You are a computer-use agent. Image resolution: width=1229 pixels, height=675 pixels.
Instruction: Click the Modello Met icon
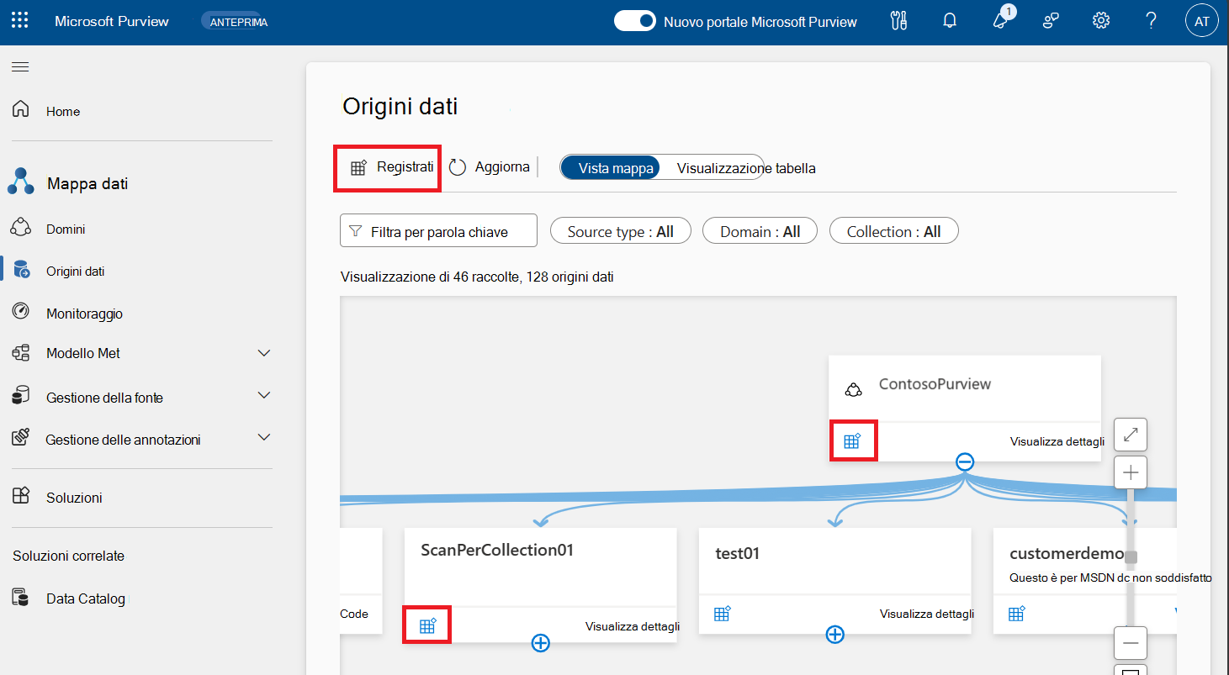click(x=21, y=353)
